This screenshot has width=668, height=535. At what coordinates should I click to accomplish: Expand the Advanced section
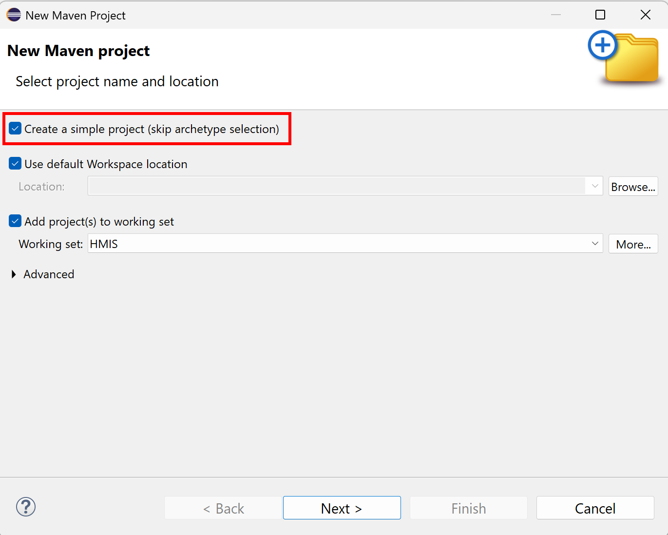pos(14,274)
